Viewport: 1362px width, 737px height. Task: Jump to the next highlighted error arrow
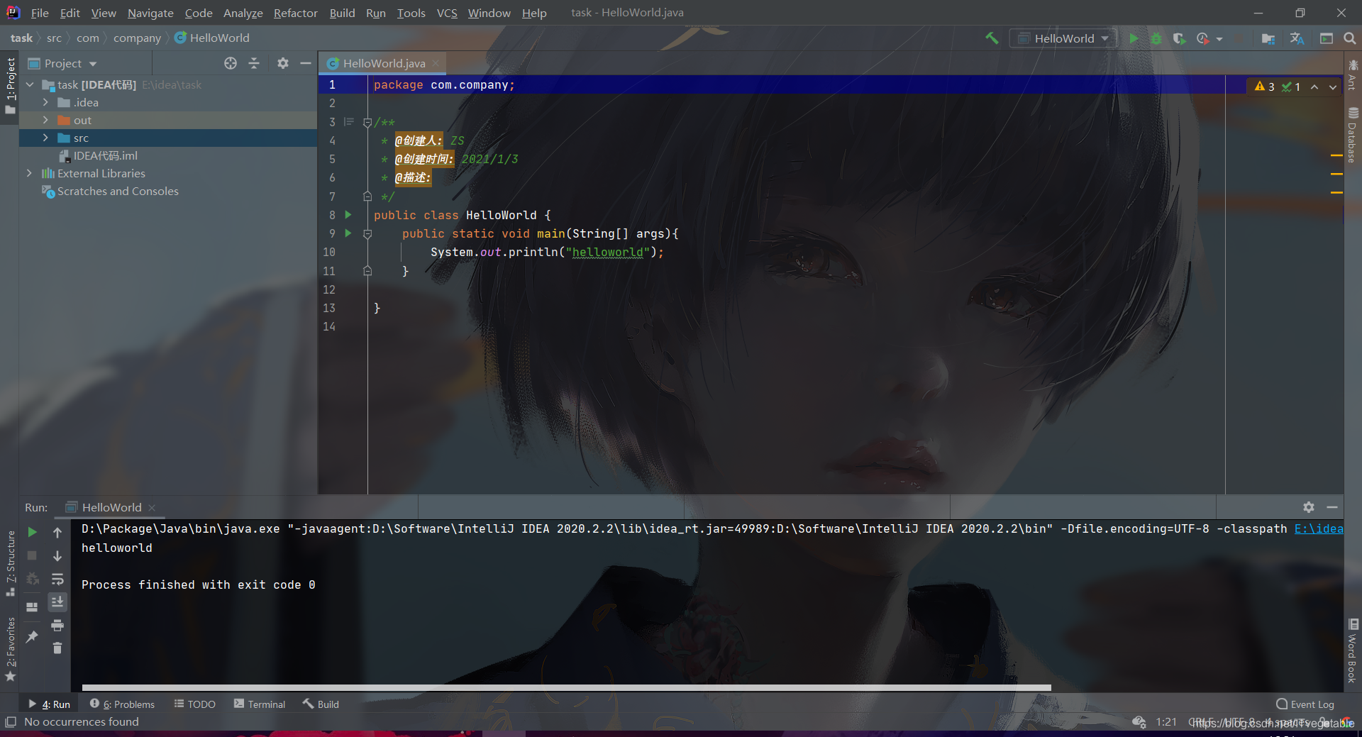pos(1333,87)
